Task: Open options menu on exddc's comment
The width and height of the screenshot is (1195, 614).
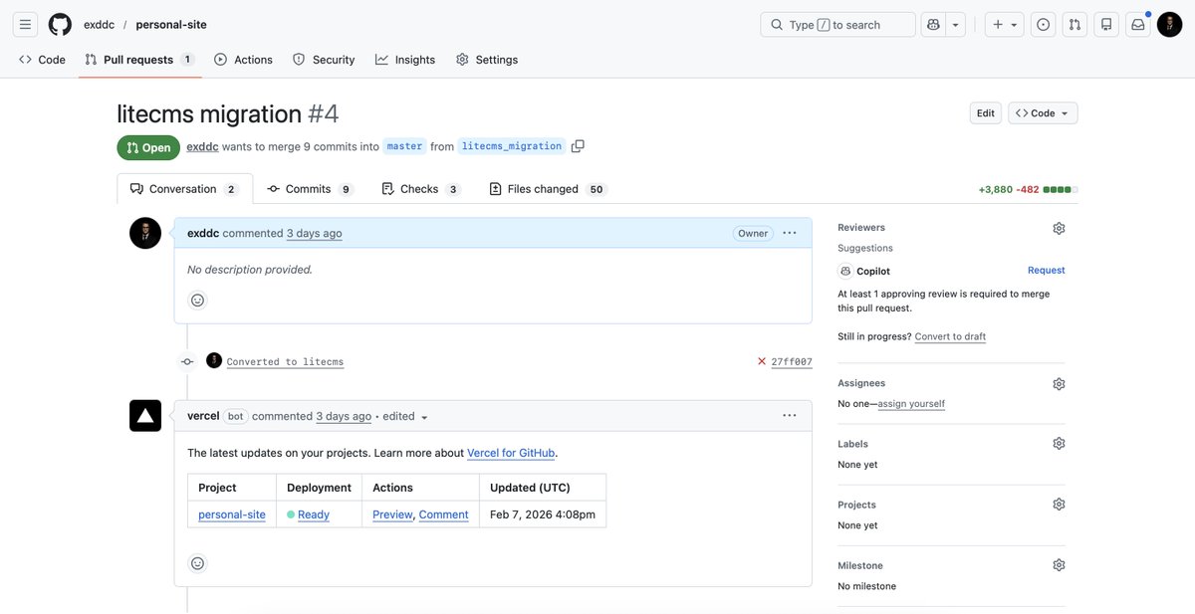Action: (790, 233)
